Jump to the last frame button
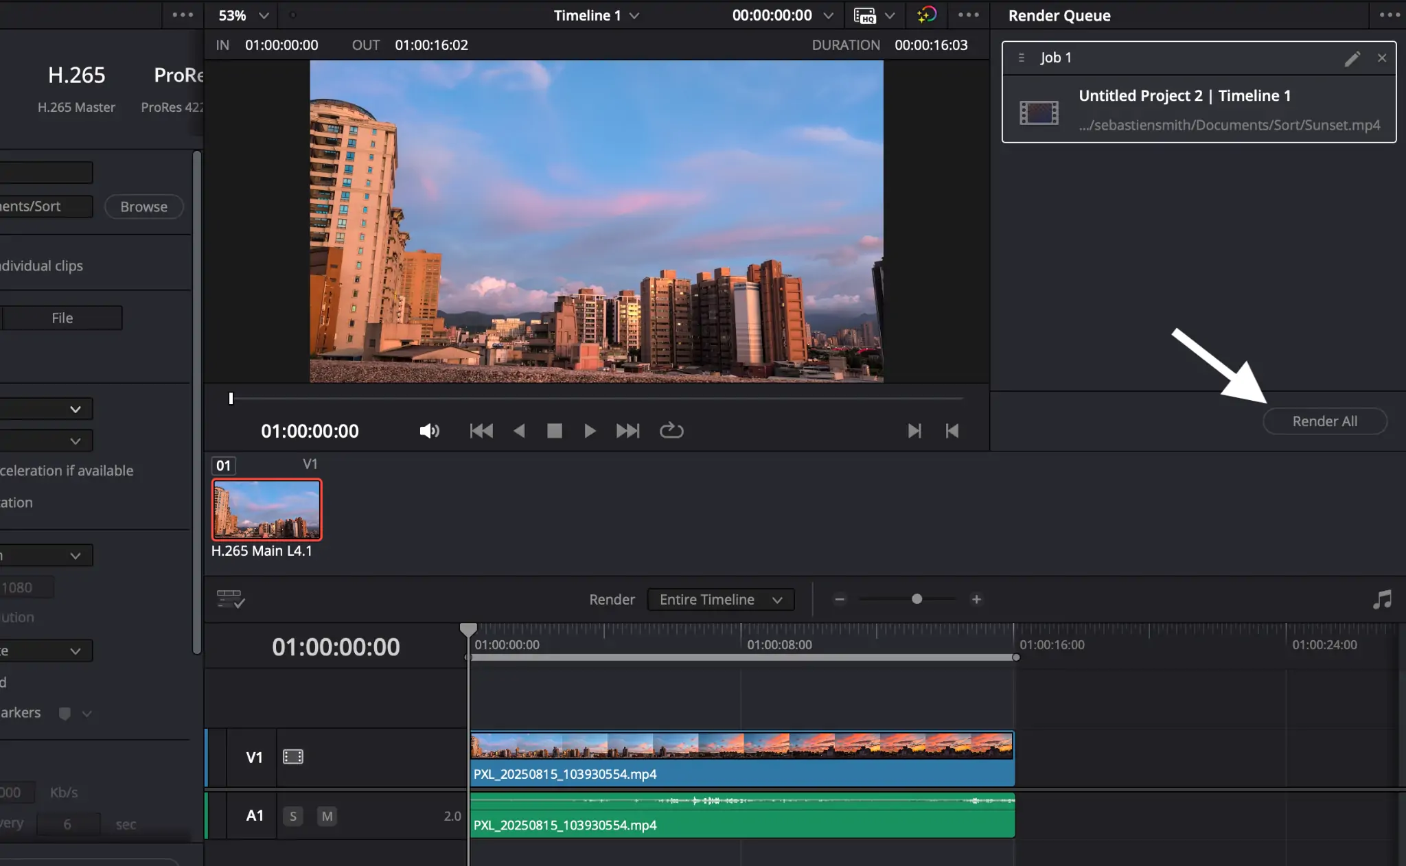Viewport: 1406px width, 866px height. (x=627, y=431)
